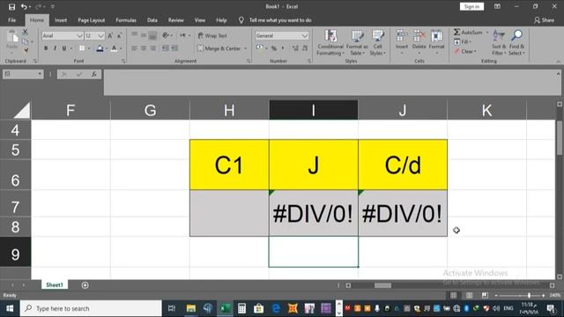
Task: Click the Name Box field
Action: point(23,74)
